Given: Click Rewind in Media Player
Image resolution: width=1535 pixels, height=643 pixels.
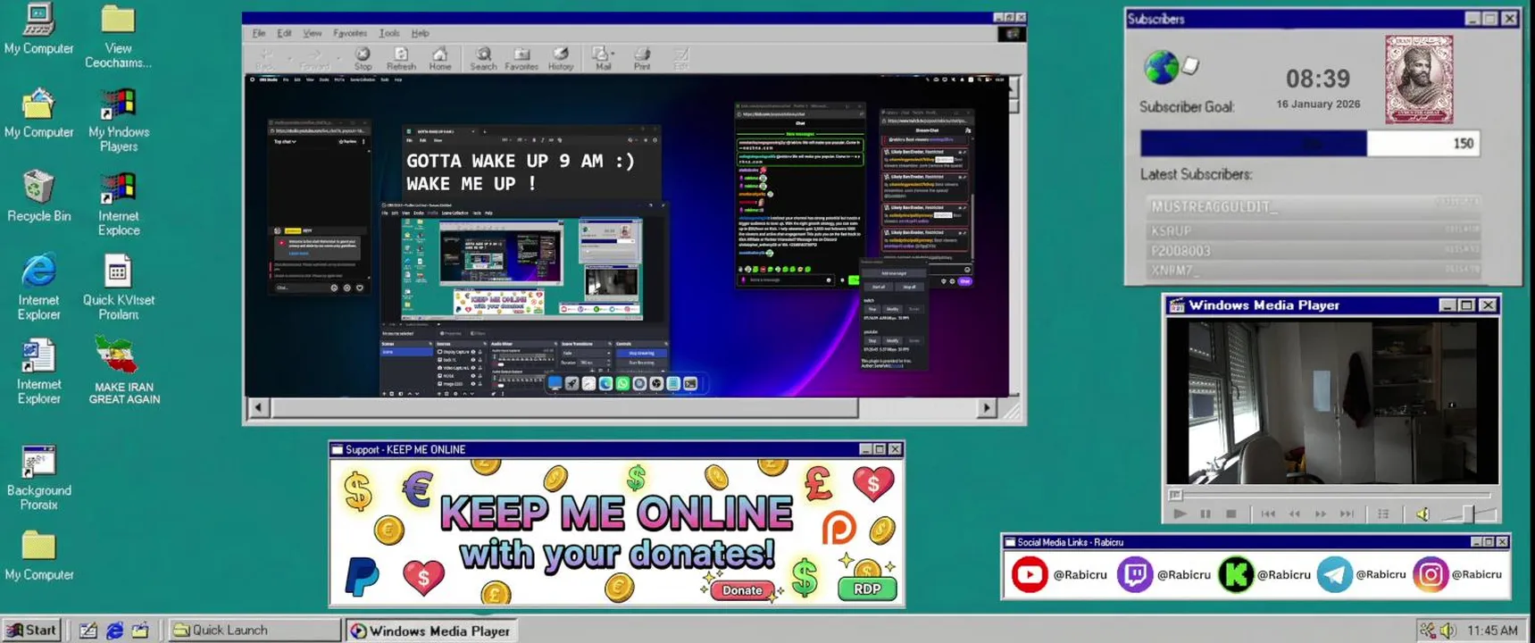Looking at the screenshot, I should (x=1294, y=514).
